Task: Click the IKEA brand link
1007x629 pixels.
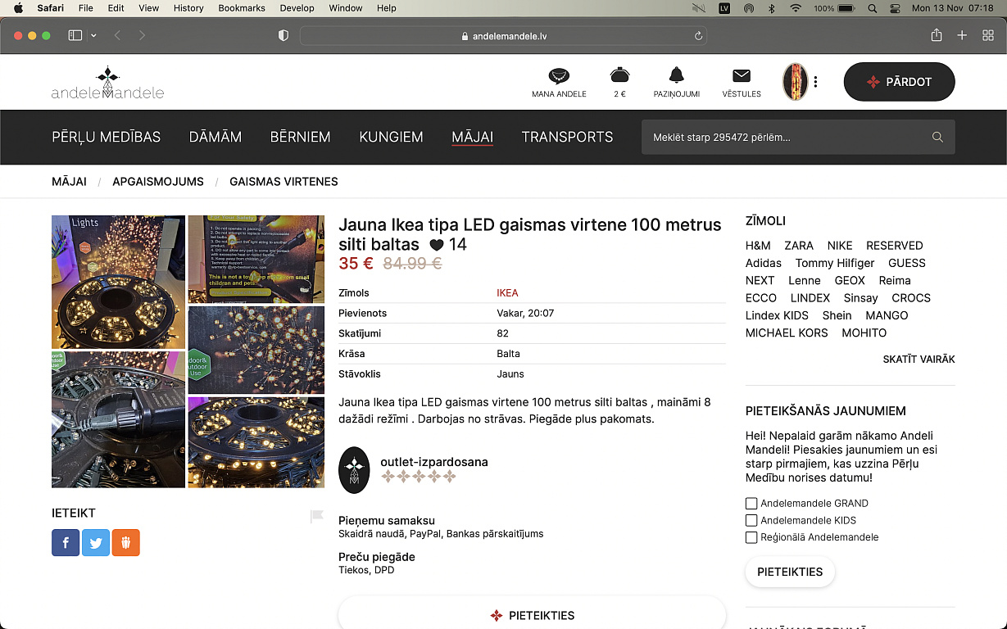Action: [507, 293]
